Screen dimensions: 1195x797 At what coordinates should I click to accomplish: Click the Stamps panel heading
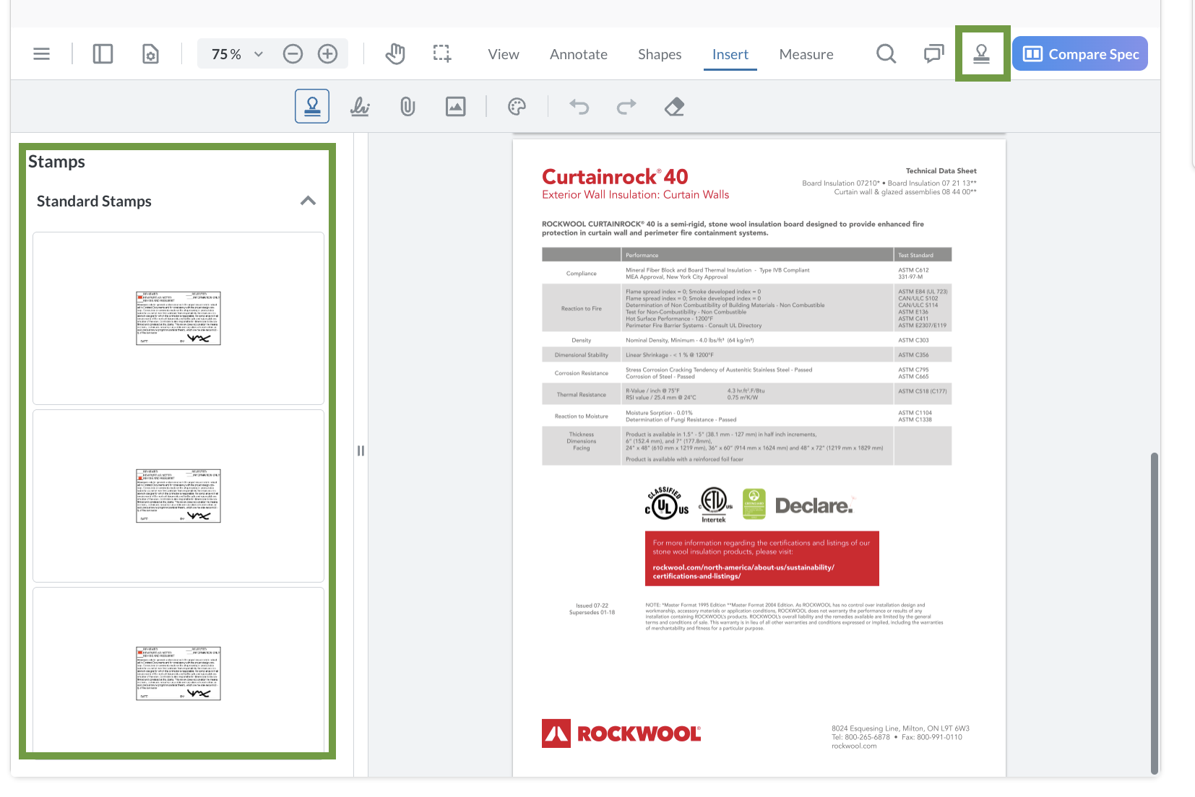pyautogui.click(x=56, y=162)
